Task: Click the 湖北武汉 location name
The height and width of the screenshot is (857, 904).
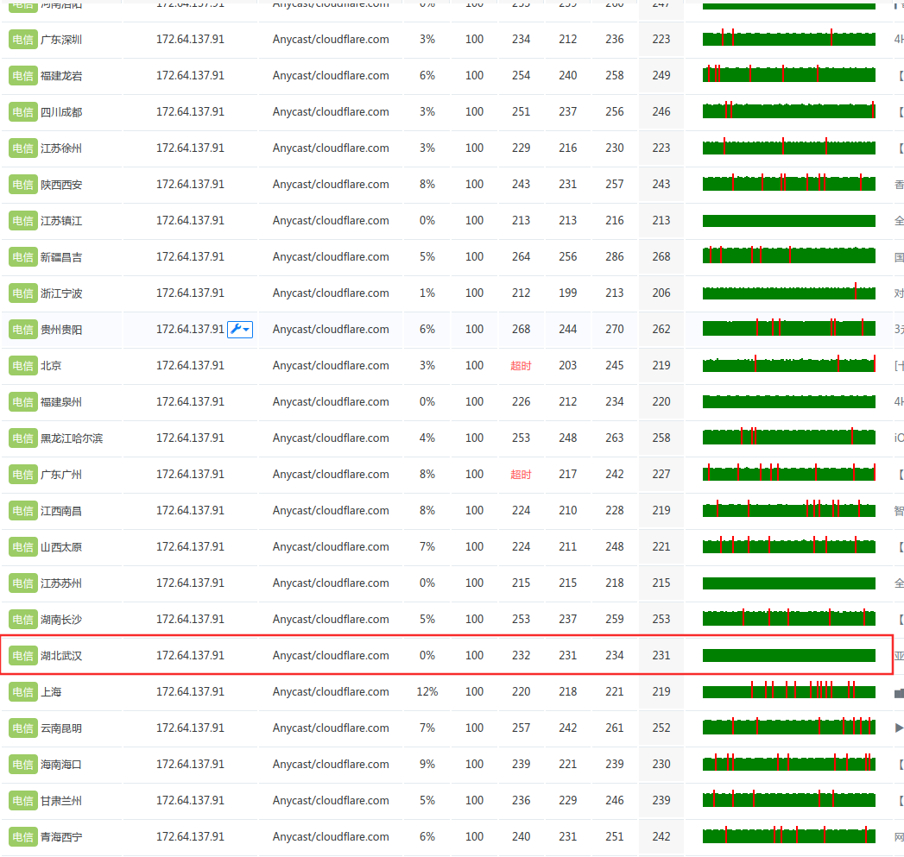Action: tap(61, 656)
